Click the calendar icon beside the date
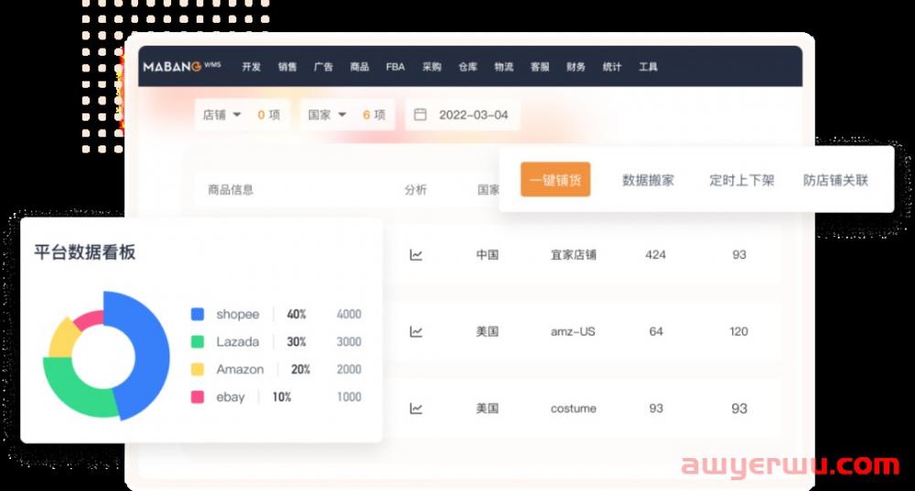Screen dimensions: 915x491 click(420, 114)
